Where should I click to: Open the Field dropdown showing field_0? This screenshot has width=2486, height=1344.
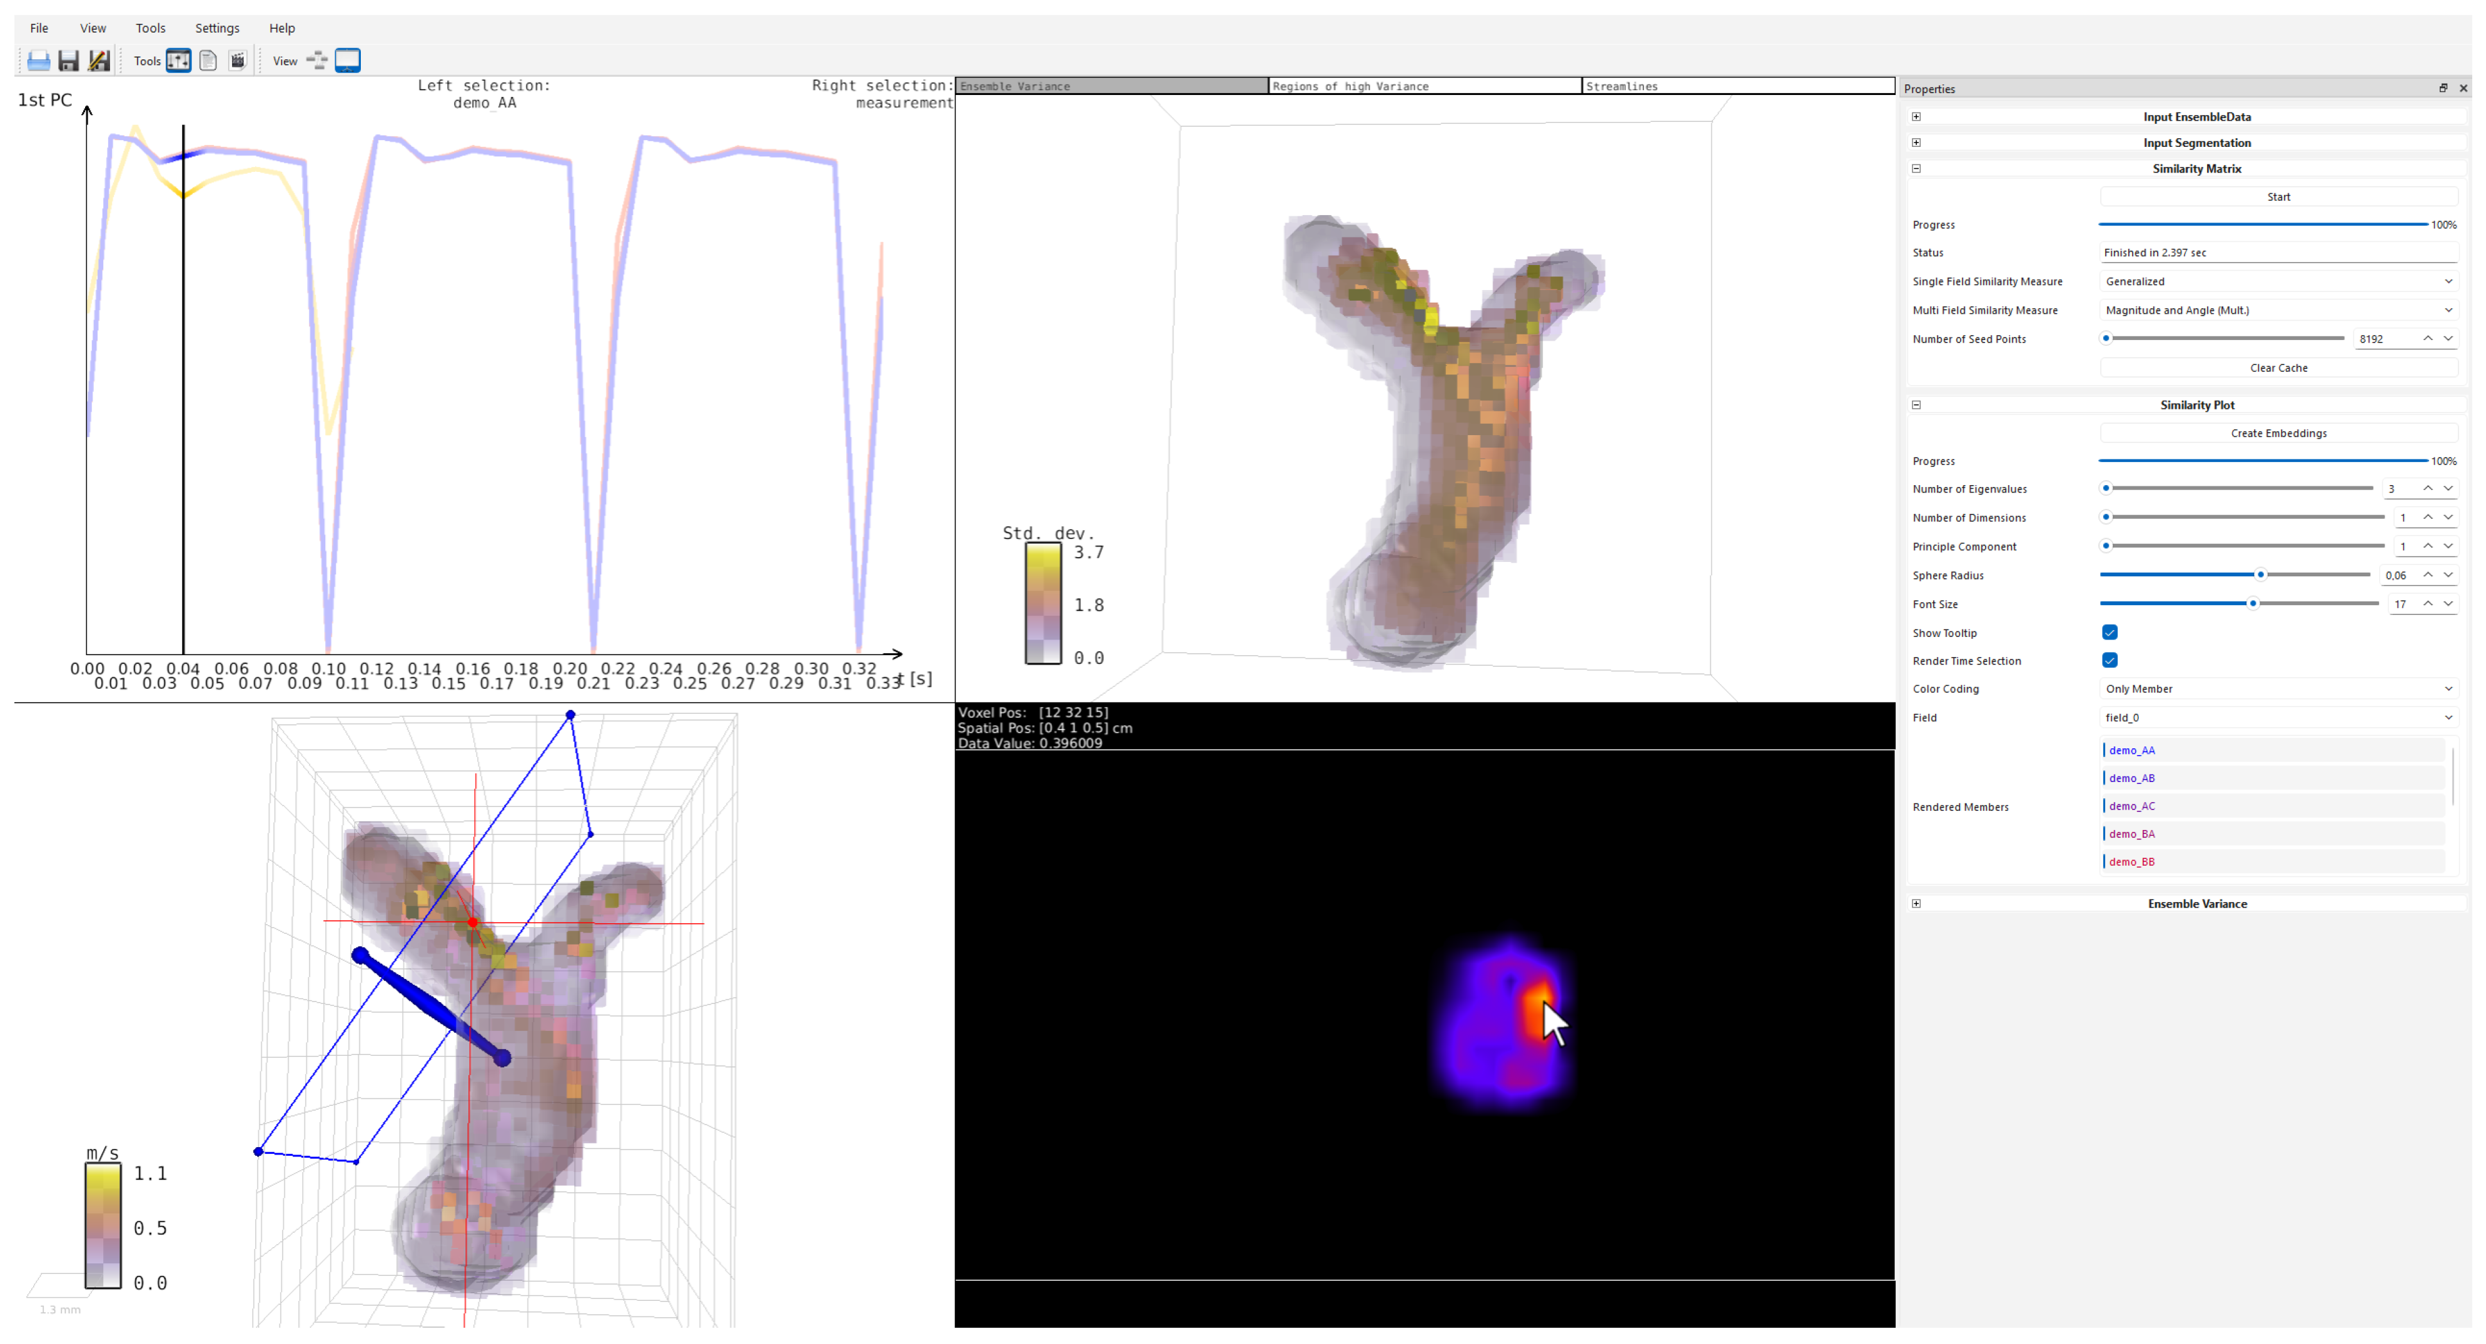click(x=2278, y=718)
